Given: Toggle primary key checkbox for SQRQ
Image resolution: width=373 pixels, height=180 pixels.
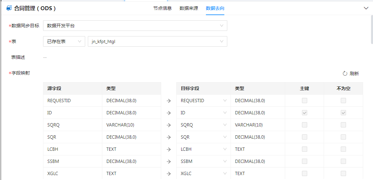Looking at the screenshot, I should tap(305, 125).
